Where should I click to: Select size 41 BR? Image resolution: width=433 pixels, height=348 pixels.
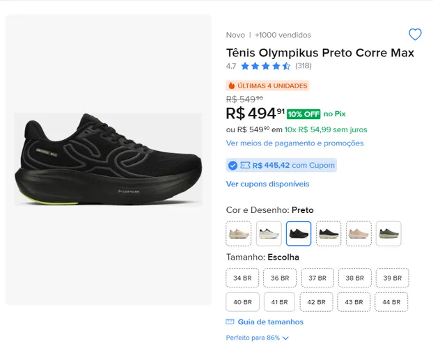click(279, 302)
